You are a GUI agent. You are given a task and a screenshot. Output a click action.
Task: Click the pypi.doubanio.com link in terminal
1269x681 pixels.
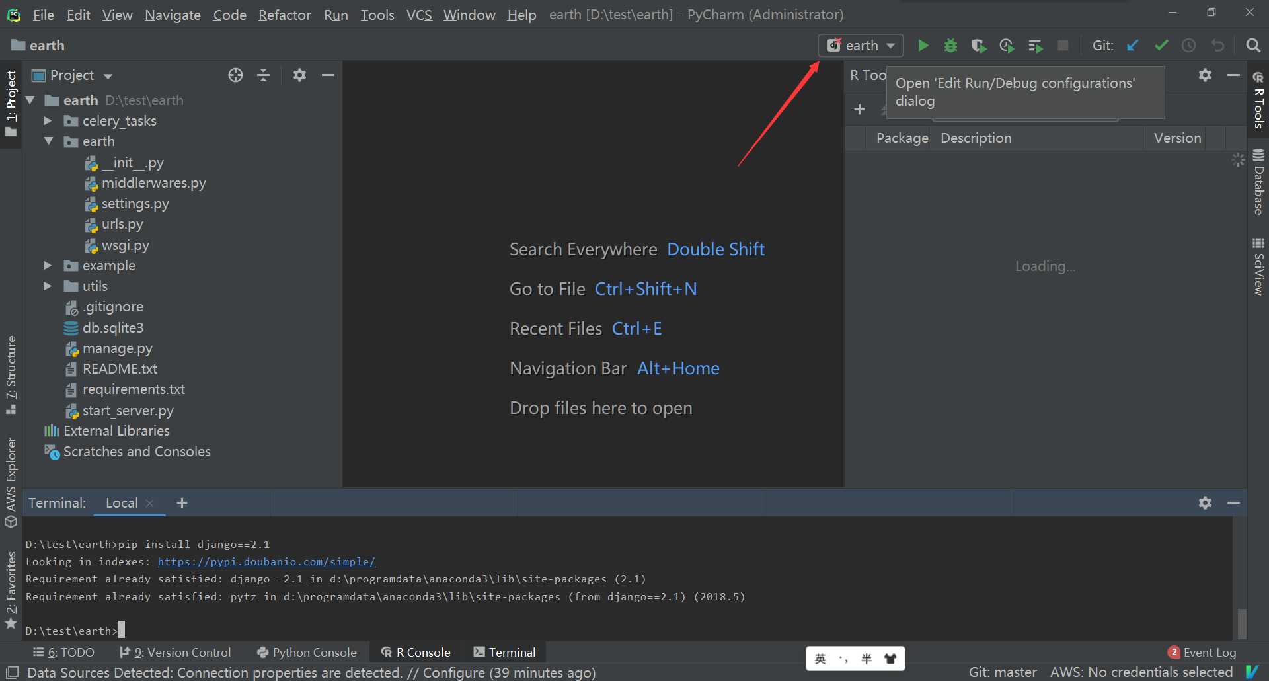(266, 562)
